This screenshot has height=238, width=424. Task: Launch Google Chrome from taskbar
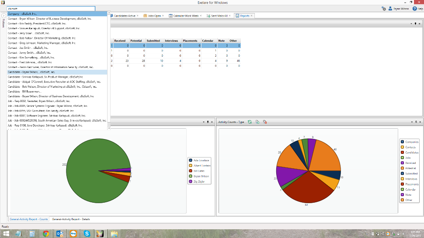(46, 233)
